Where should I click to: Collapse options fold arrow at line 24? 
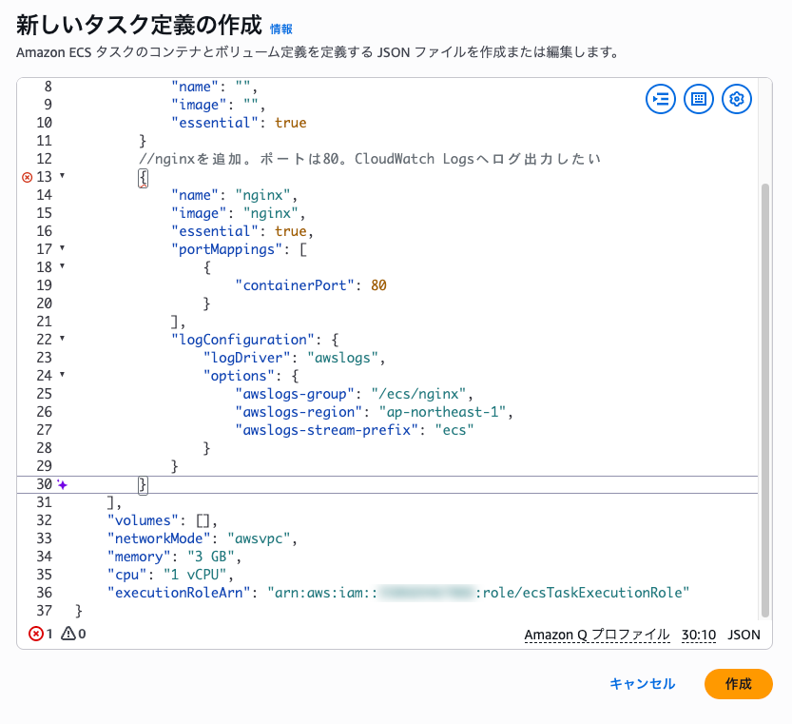tap(62, 375)
